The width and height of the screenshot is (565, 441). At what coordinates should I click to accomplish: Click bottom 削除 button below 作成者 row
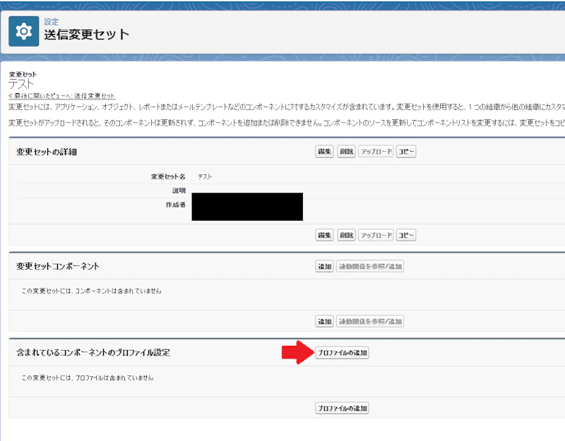coord(346,235)
